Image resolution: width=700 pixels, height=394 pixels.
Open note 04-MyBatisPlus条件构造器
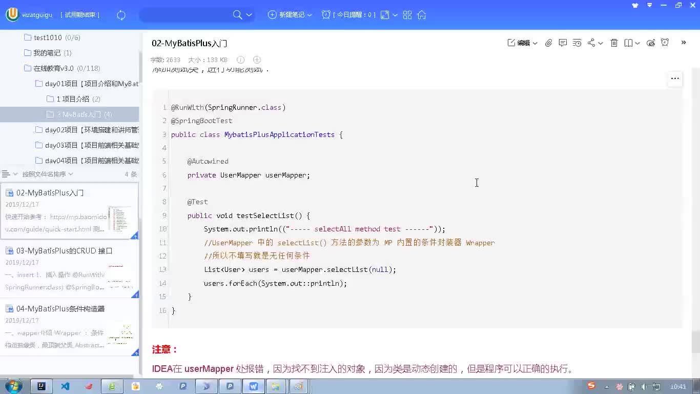pos(69,327)
